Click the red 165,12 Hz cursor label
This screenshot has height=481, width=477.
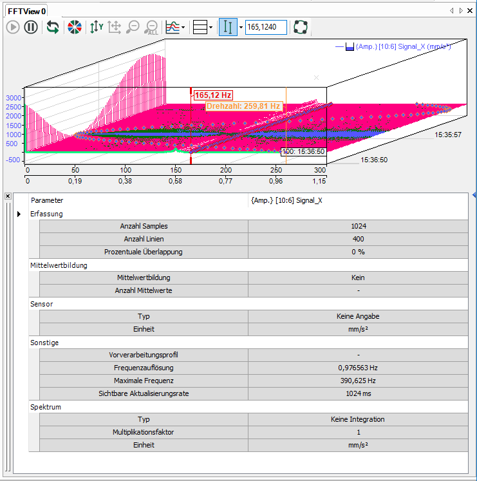pos(213,95)
